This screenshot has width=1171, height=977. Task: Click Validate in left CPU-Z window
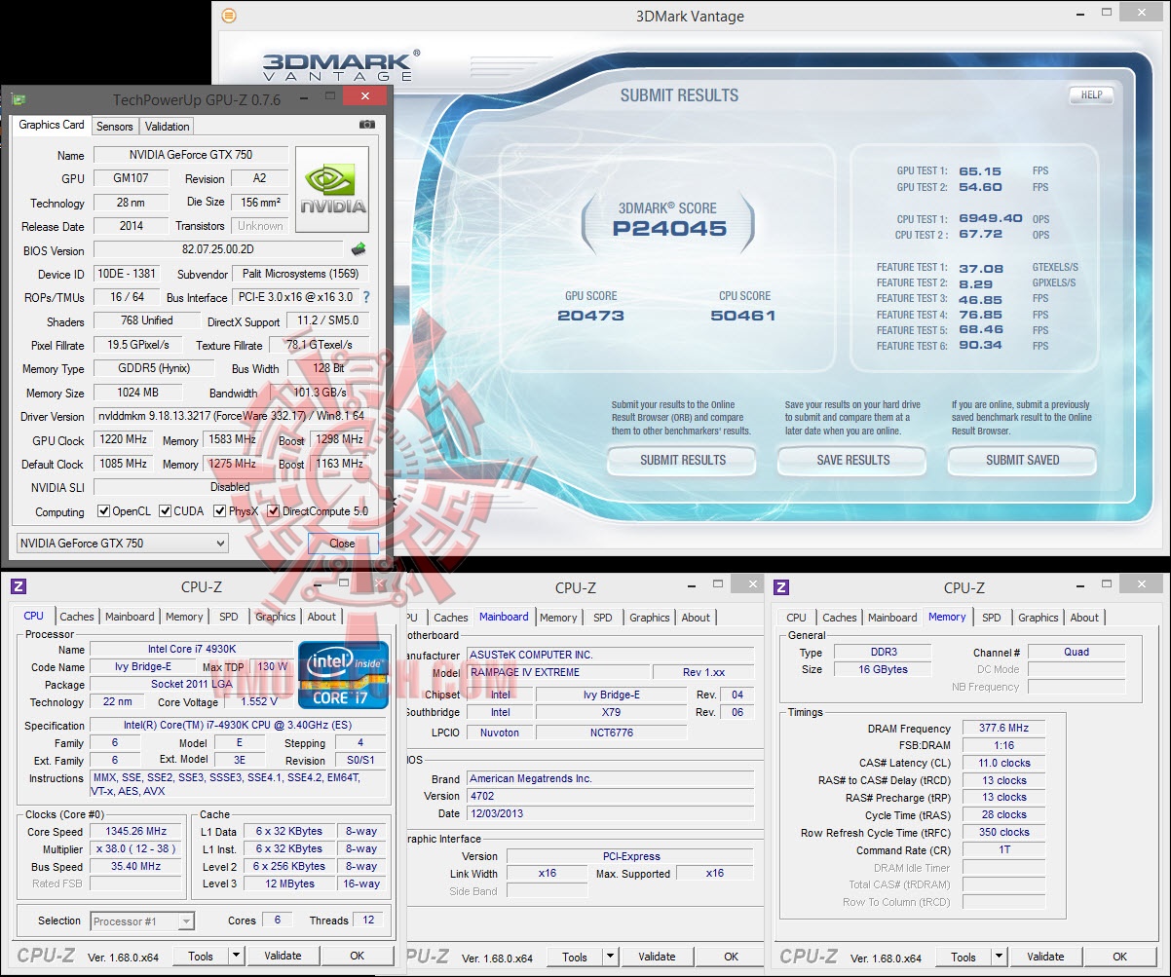click(x=283, y=957)
